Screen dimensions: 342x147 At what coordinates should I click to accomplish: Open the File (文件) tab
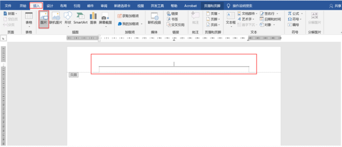8,6
